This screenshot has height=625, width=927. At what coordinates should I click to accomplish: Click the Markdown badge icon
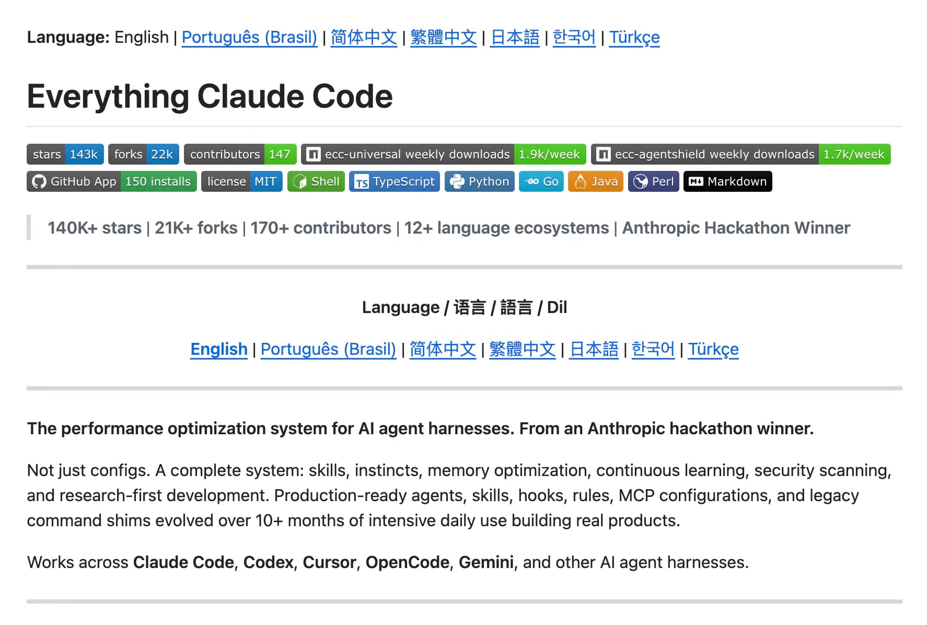[695, 181]
